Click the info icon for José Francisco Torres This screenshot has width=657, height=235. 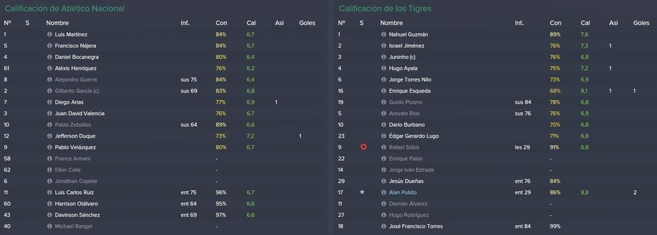[384, 226]
